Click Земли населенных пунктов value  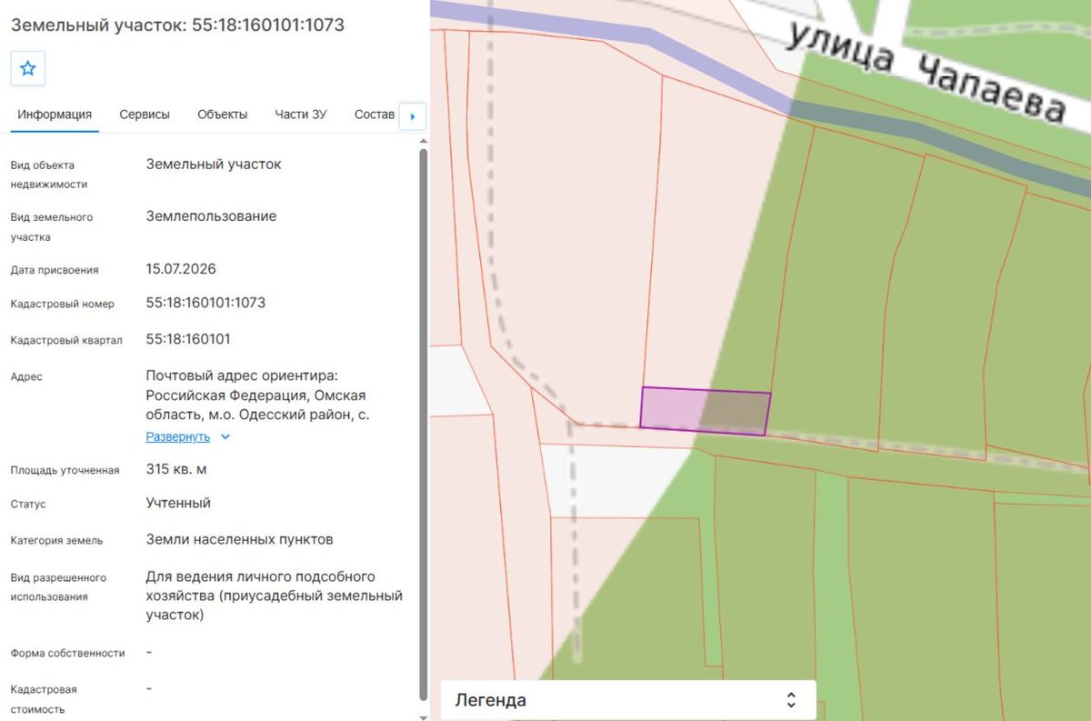click(x=239, y=539)
